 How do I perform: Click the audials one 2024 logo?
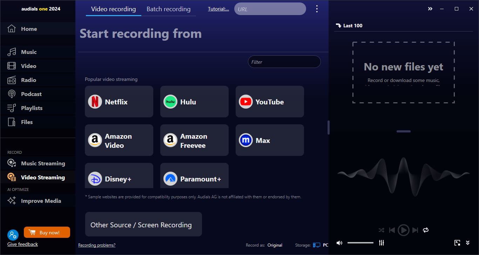pos(41,9)
